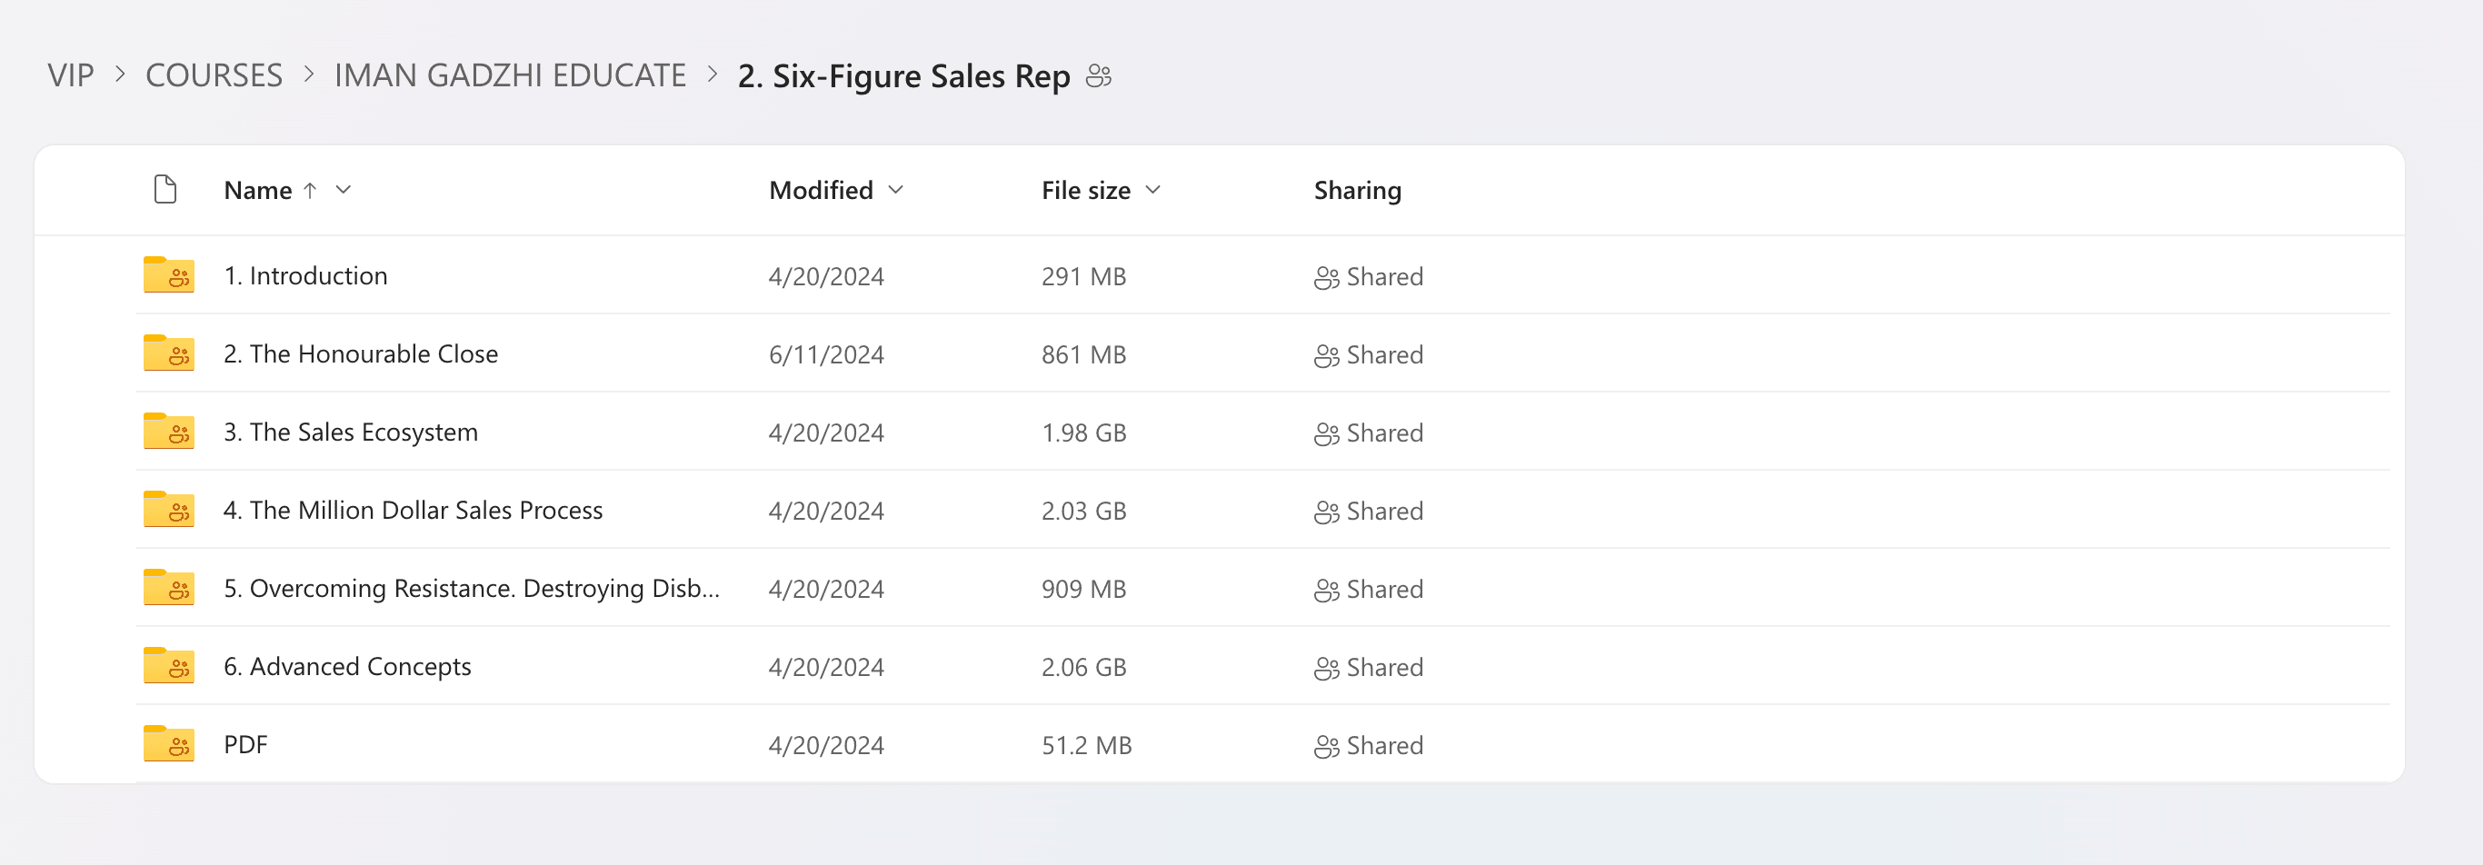Open folder named 2. The Honourable Close
This screenshot has height=865, width=2483.
[361, 353]
